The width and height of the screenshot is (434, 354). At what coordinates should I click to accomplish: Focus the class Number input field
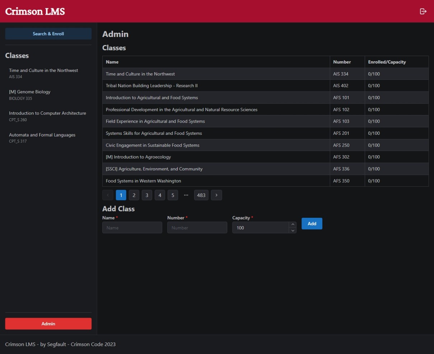pyautogui.click(x=197, y=227)
